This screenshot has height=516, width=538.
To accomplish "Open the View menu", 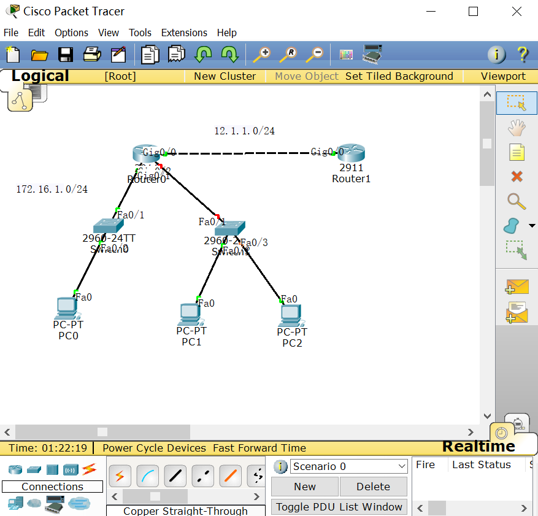I will coord(109,33).
